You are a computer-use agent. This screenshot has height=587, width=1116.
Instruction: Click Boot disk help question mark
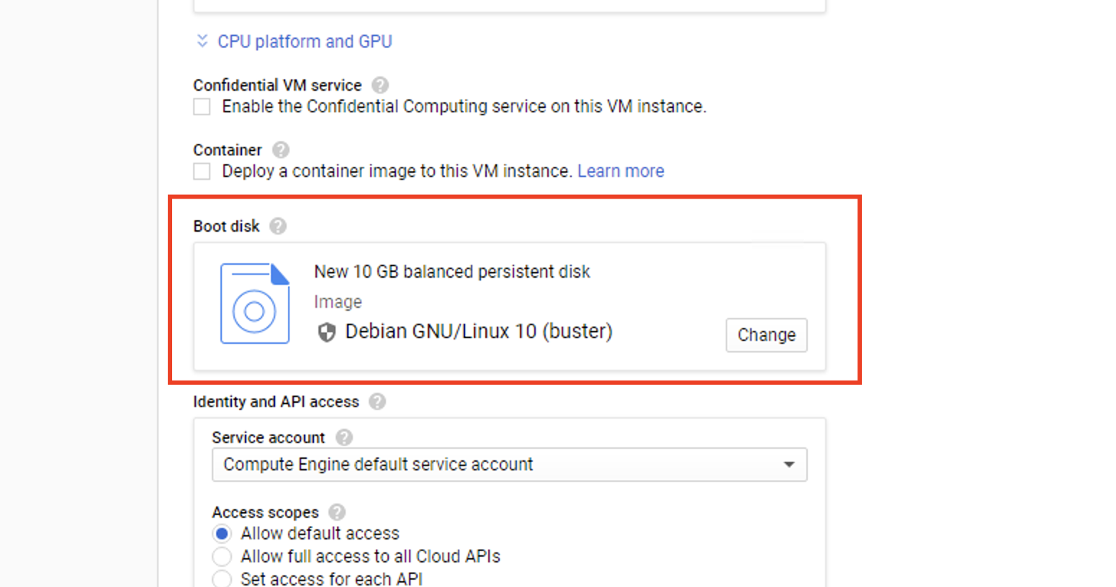click(x=278, y=226)
